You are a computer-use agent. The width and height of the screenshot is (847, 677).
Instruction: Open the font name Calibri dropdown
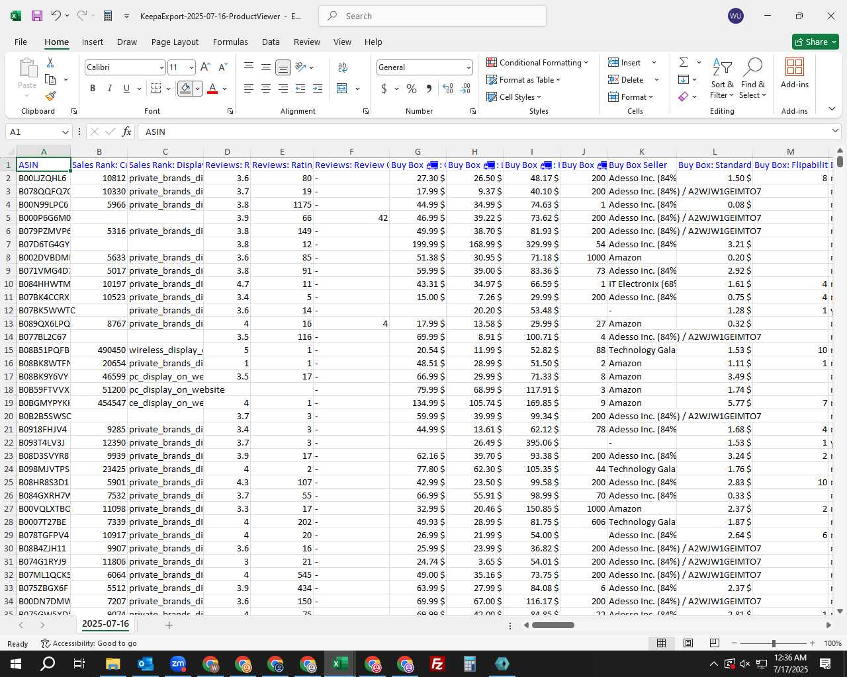161,67
